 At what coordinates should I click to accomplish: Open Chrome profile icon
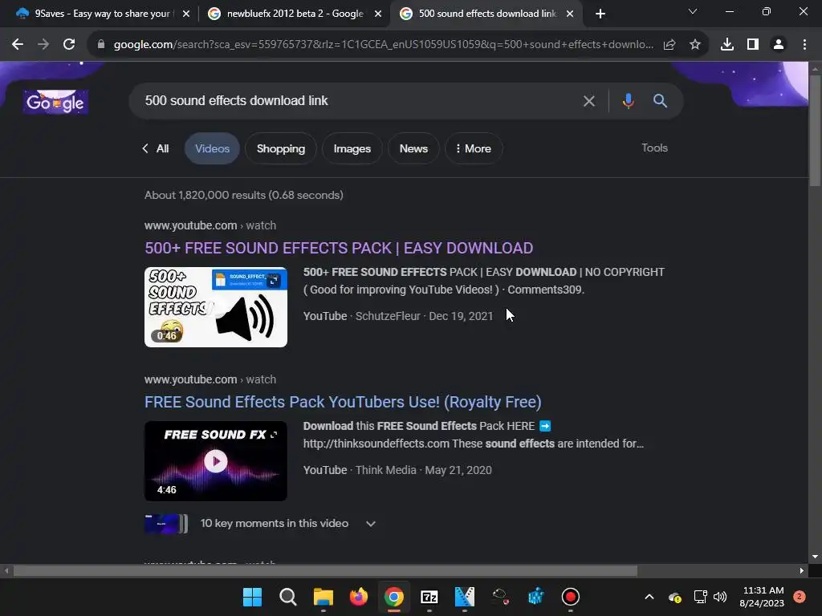pos(779,45)
